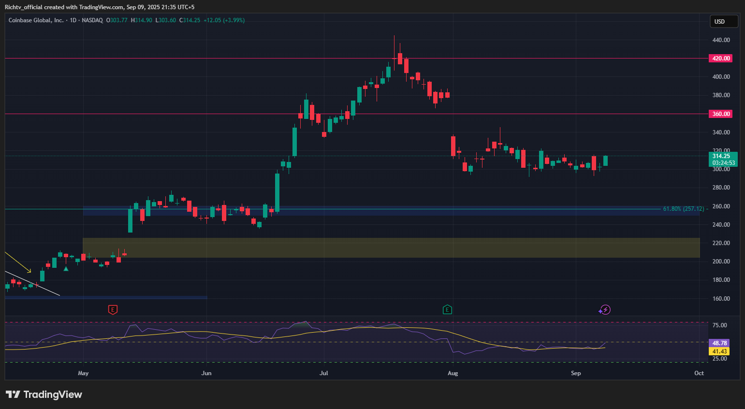Open the USD currency selector
This screenshot has height=409, width=745.
point(723,21)
